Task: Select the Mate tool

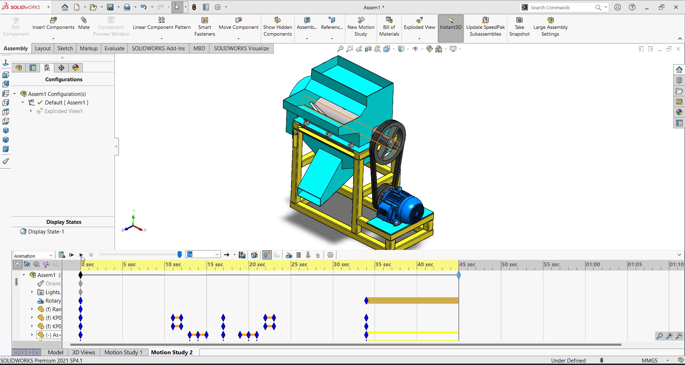Action: (x=84, y=23)
